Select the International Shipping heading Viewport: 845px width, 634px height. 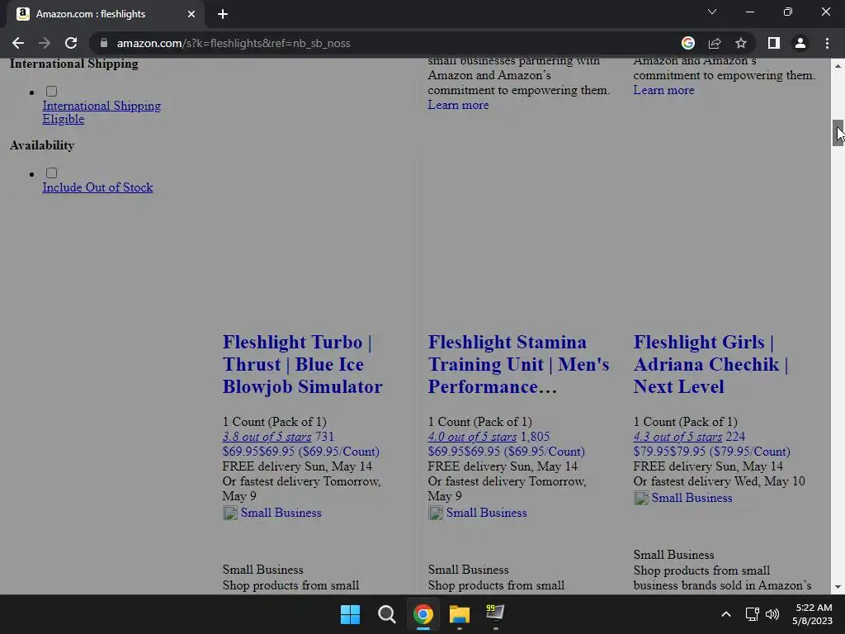click(x=73, y=64)
